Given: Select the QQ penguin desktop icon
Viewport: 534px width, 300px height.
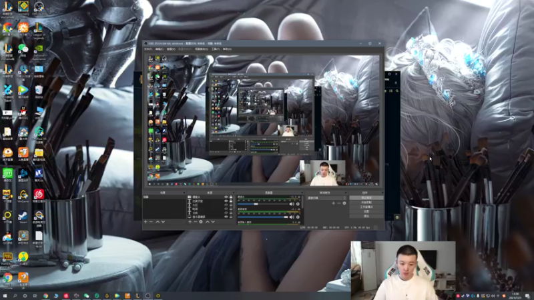Looking at the screenshot, I should click(x=23, y=113).
